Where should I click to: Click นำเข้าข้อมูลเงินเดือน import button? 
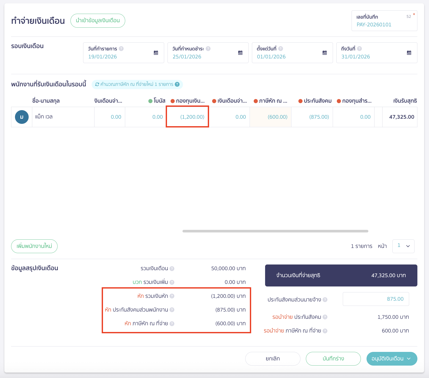point(98,21)
